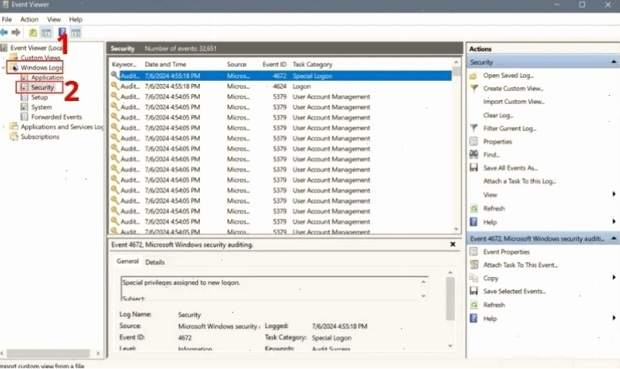Click the Up one level toolbar icon
This screenshot has width=620, height=369.
(33, 33)
